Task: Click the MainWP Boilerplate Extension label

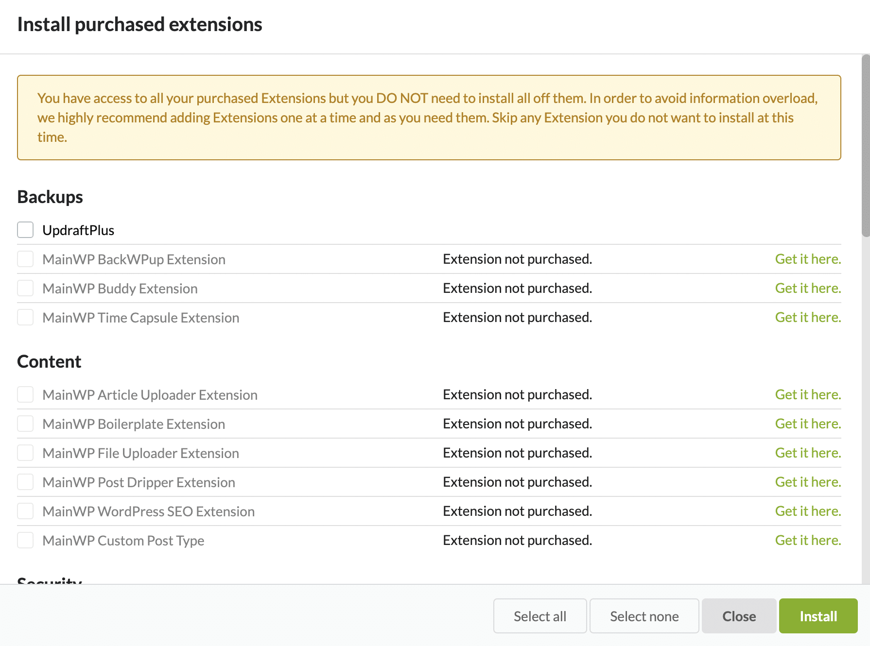Action: pos(134,424)
